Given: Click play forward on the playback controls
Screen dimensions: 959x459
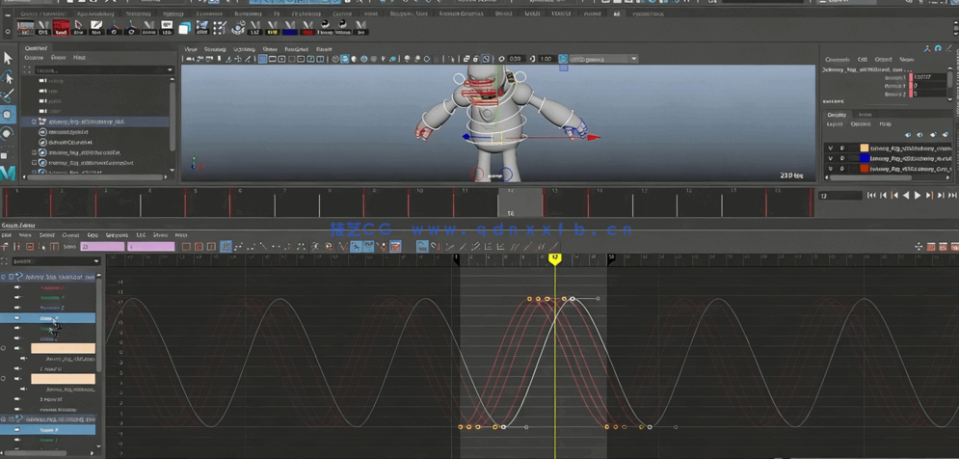Looking at the screenshot, I should (918, 196).
